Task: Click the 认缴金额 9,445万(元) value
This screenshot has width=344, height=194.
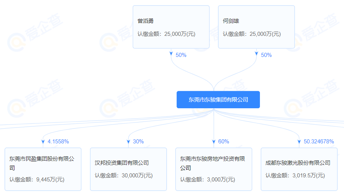Action: tap(37, 180)
